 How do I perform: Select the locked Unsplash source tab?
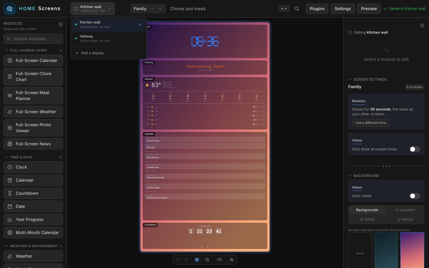click(405, 210)
